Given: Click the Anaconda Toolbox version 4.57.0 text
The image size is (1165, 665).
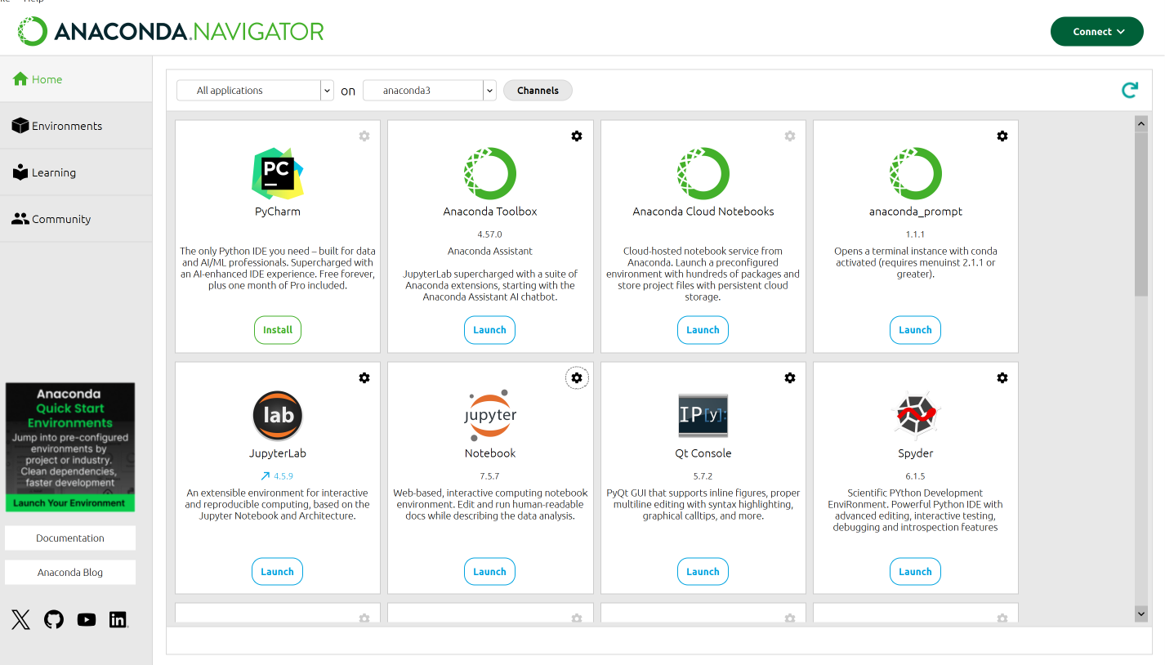Looking at the screenshot, I should [x=490, y=234].
